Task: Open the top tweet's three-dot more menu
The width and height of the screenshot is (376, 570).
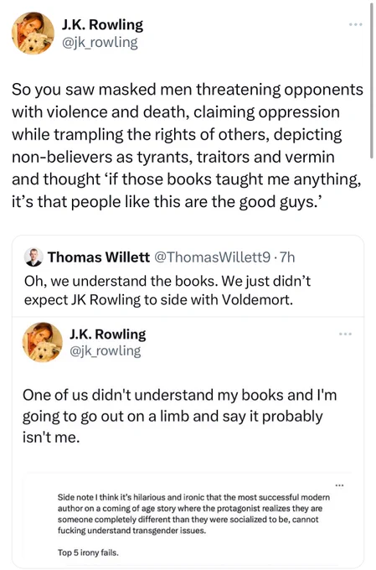Action: coord(355,24)
